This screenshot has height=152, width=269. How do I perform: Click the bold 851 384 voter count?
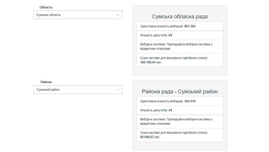tap(190, 26)
